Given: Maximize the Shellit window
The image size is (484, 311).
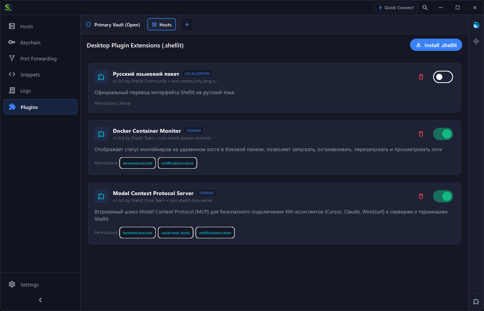Looking at the screenshot, I should pyautogui.click(x=458, y=8).
